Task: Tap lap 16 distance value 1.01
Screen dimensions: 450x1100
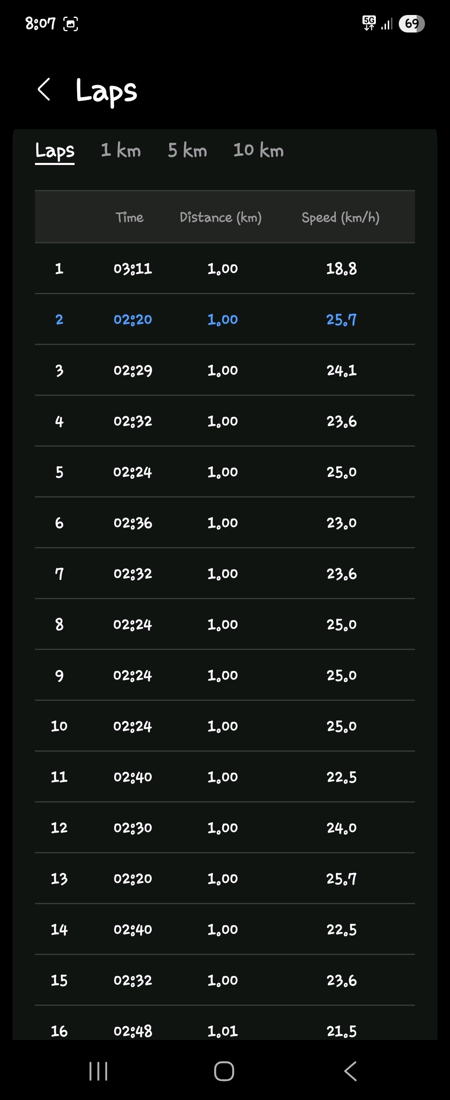Action: click(222, 1031)
